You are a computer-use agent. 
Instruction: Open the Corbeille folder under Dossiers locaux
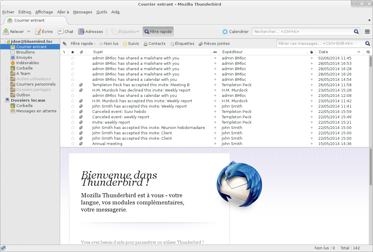[x=24, y=106]
